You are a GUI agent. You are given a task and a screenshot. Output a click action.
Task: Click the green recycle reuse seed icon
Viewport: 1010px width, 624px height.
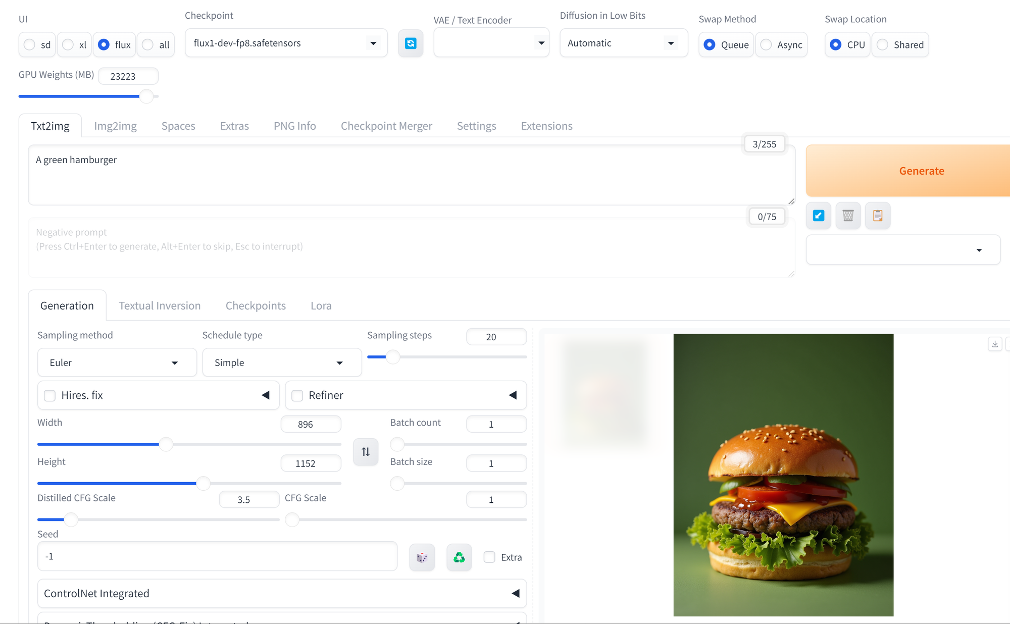tap(459, 557)
